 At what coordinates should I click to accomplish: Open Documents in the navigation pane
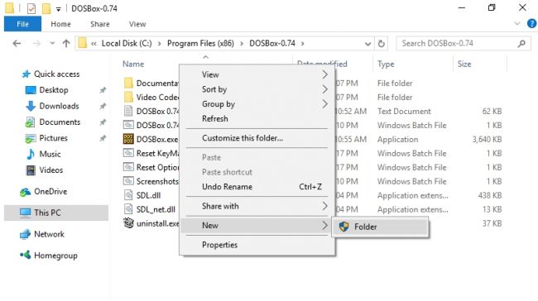click(60, 122)
